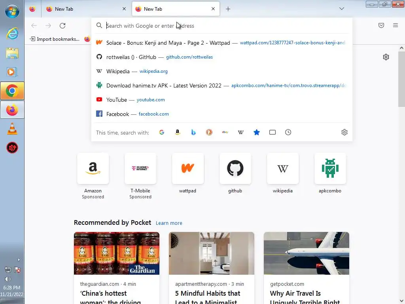405x304 pixels.
Task: Search open tabs using the tabs icon
Action: 273,132
